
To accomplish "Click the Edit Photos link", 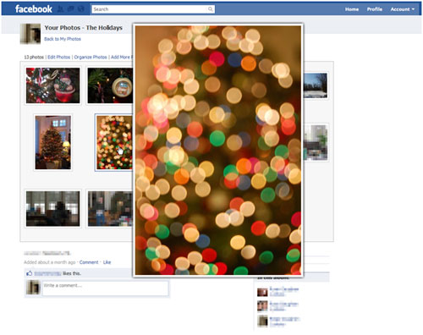I will coord(58,57).
